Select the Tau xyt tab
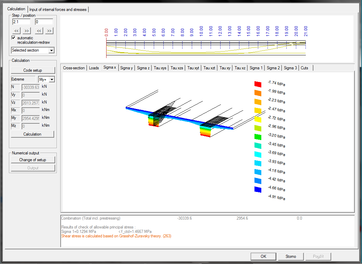 193,68
